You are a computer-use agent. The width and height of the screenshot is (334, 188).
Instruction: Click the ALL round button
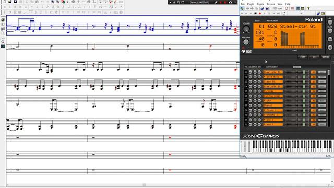pyautogui.click(x=330, y=22)
